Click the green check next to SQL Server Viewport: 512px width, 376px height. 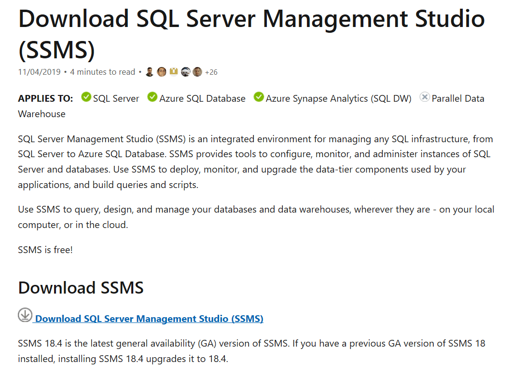coord(86,97)
